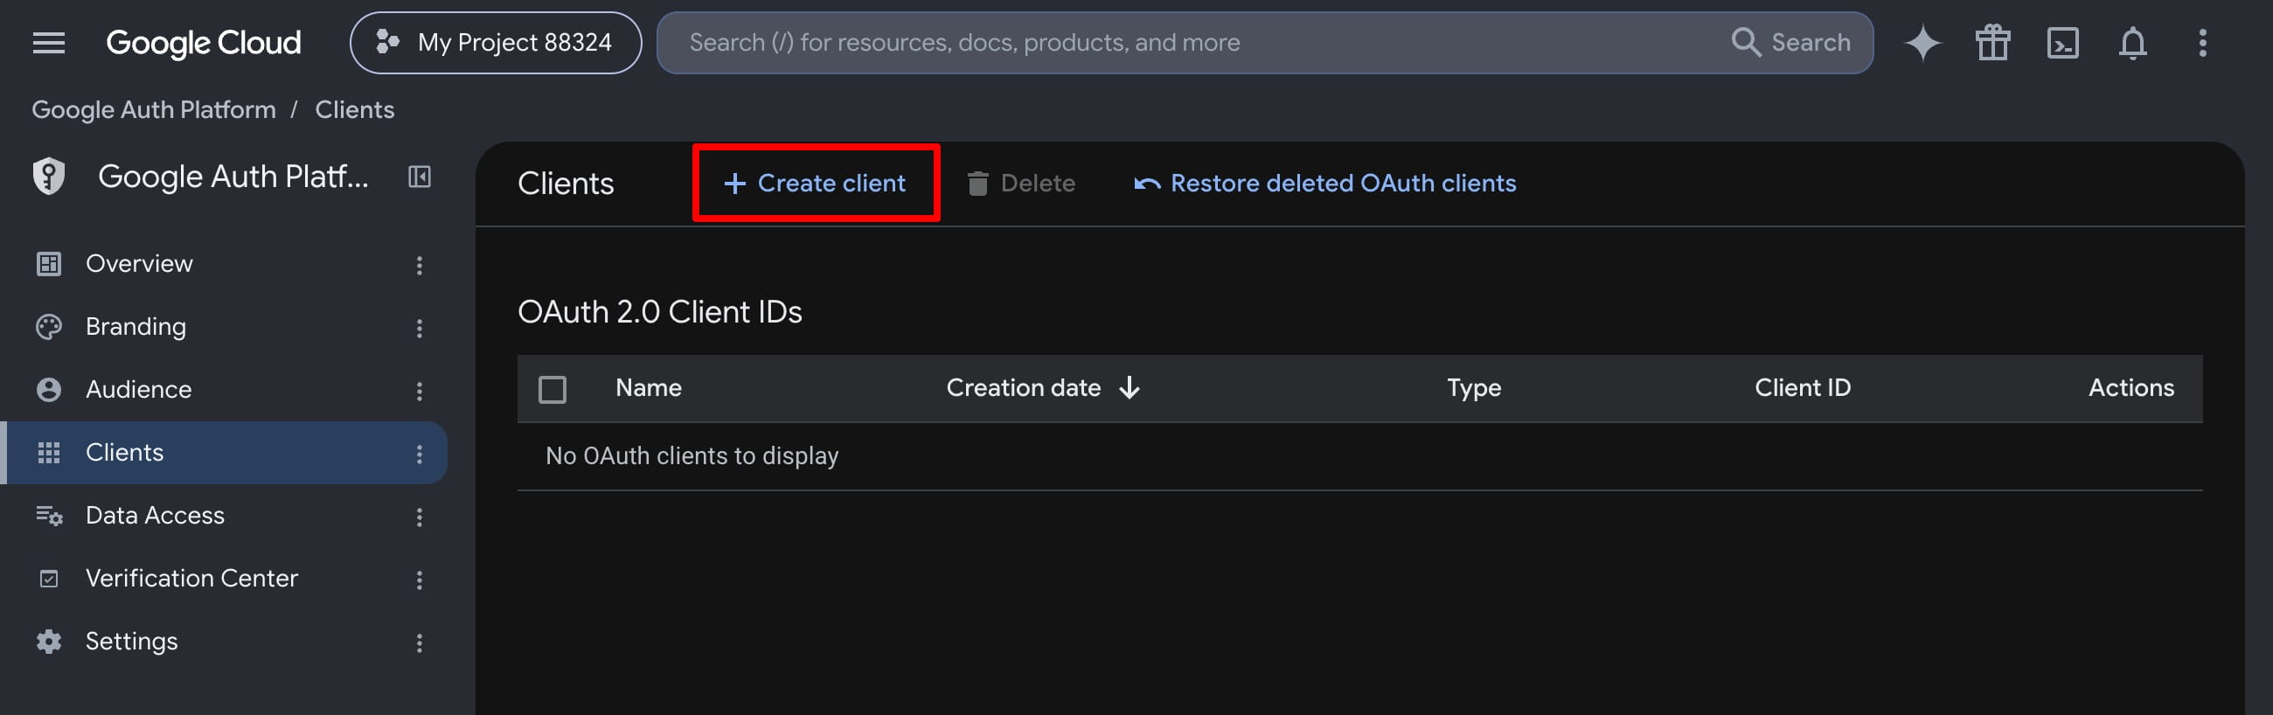This screenshot has height=715, width=2273.
Task: Activate the Cloud Shell terminal icon
Action: click(2062, 42)
